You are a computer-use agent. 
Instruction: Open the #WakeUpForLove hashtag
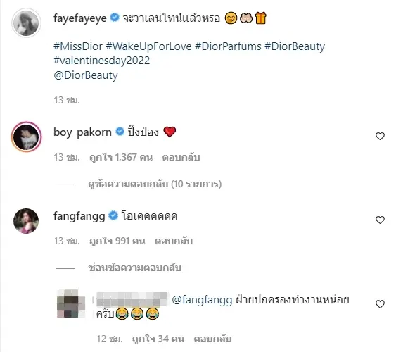pyautogui.click(x=148, y=46)
